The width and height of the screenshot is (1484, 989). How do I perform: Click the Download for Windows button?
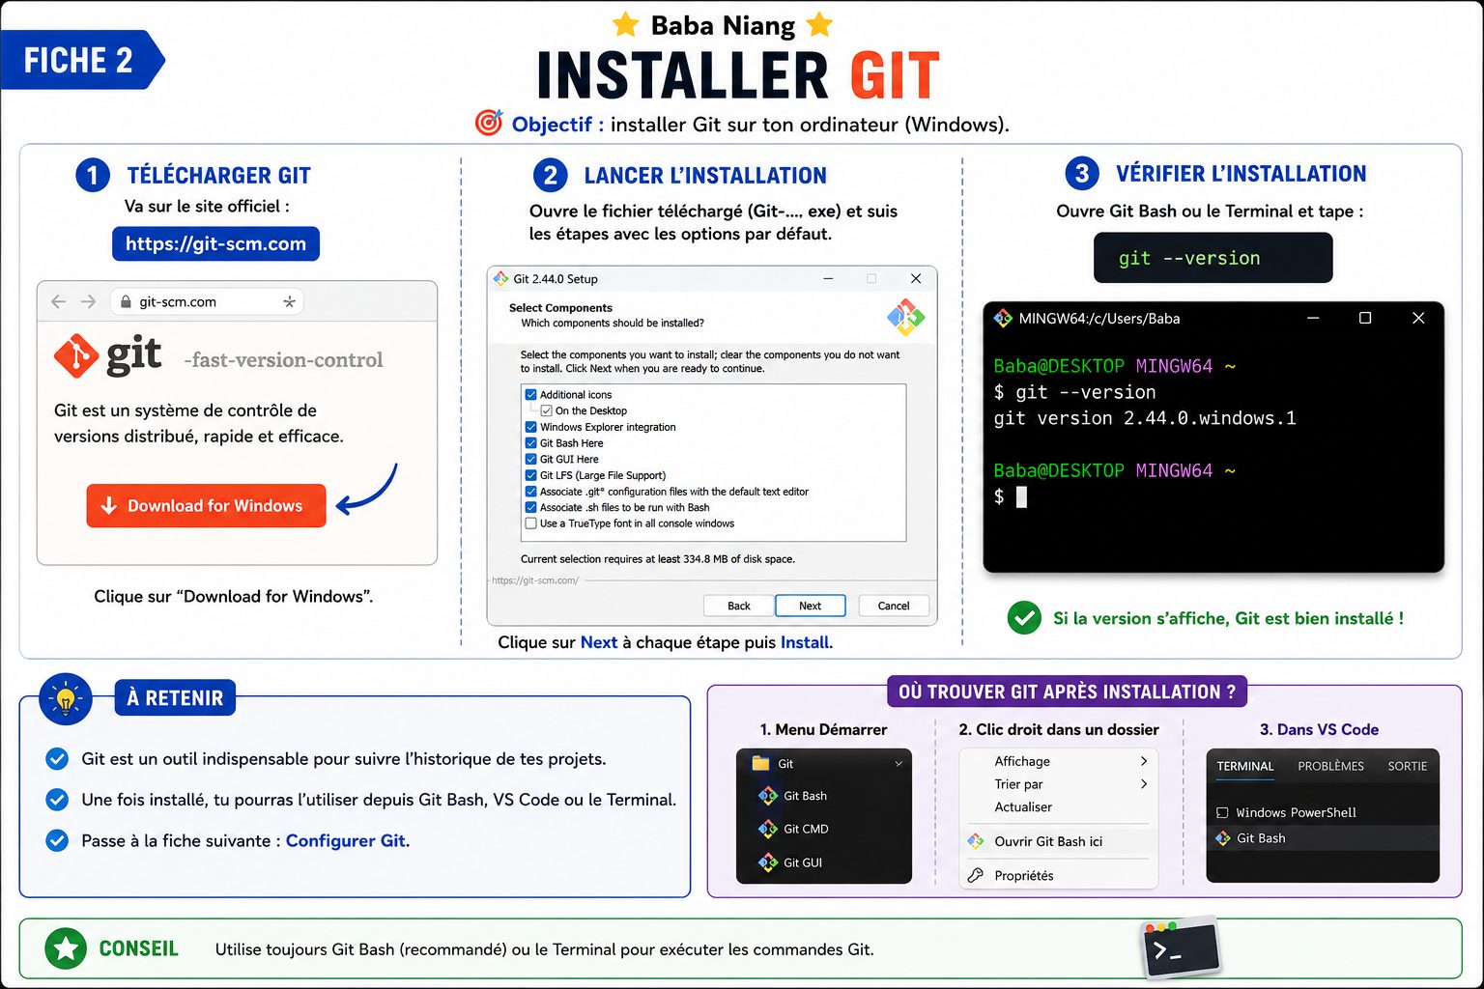click(206, 506)
